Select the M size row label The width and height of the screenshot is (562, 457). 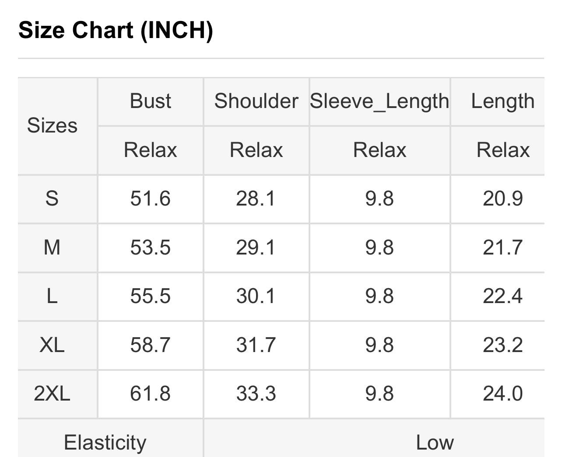(52, 248)
